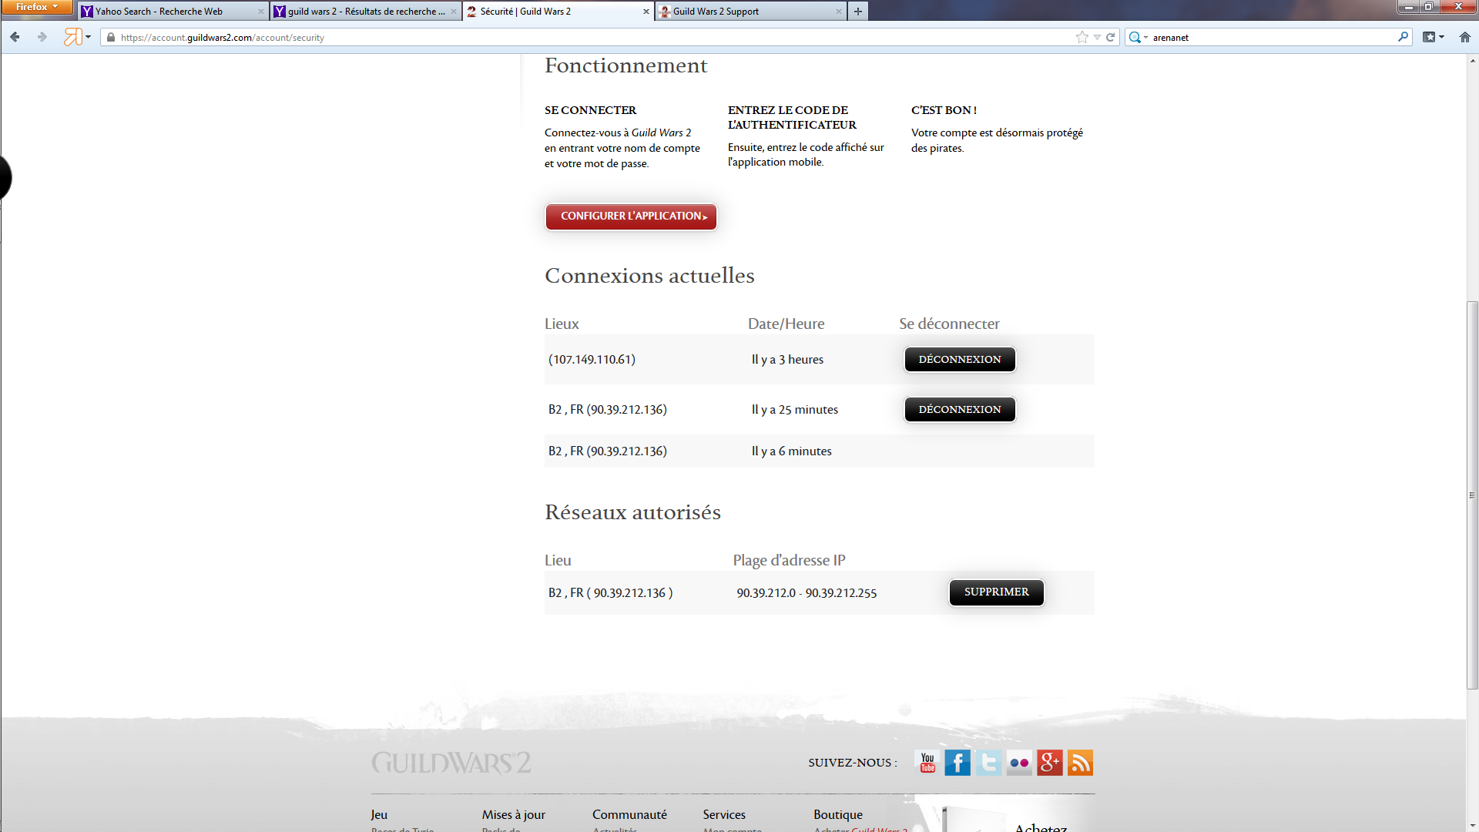Close the Guild Wars 2 Support tab
Image resolution: width=1479 pixels, height=832 pixels.
click(x=838, y=12)
